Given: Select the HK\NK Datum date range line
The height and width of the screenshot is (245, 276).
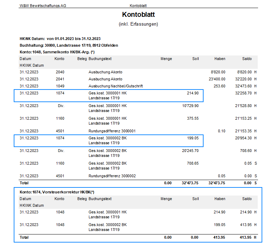Looking at the screenshot, I should (60, 39).
